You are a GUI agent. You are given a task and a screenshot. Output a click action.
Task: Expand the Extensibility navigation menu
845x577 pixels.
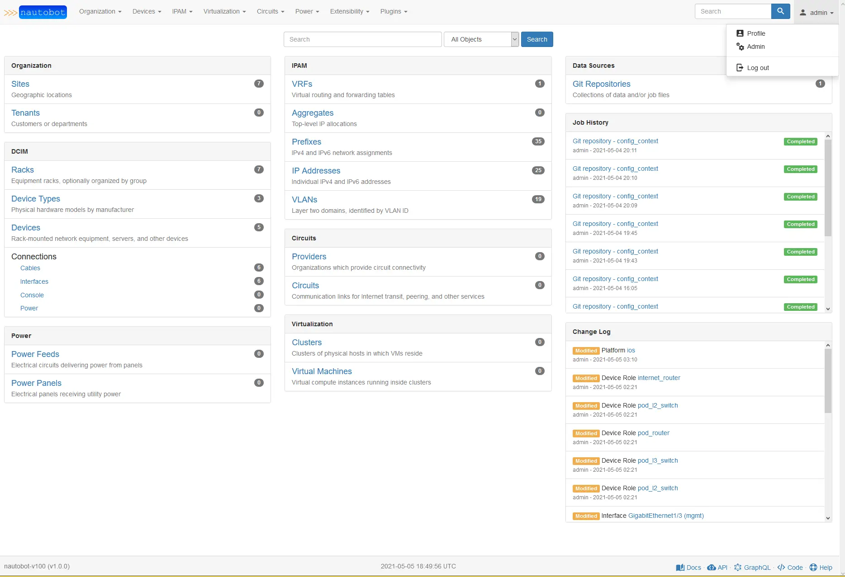pos(349,11)
